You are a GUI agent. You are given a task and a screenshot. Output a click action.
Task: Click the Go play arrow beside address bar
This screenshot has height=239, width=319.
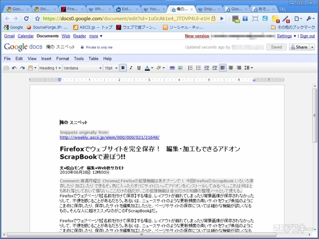[x=222, y=19]
